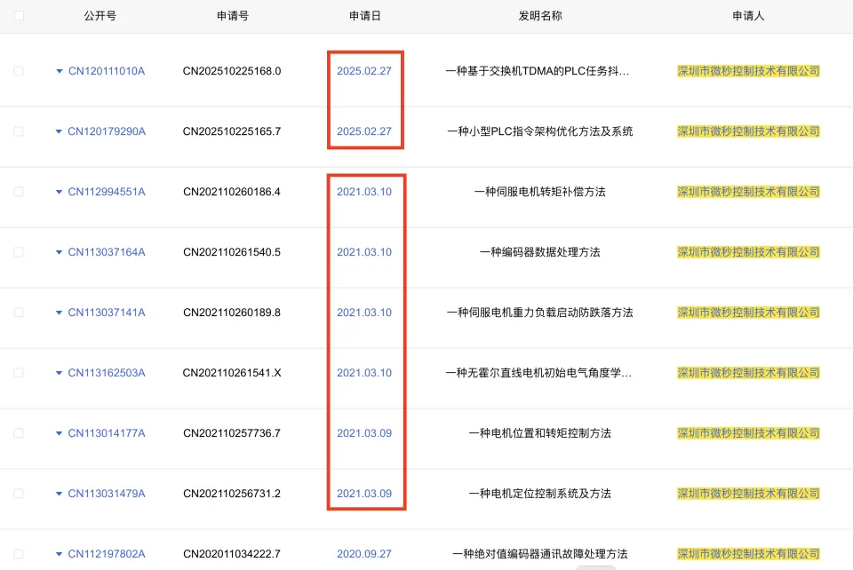
Task: Select the highlighted applicant in first row
Action: click(748, 71)
